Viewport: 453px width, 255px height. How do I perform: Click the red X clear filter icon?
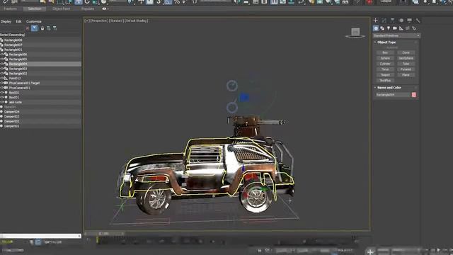pos(28,28)
